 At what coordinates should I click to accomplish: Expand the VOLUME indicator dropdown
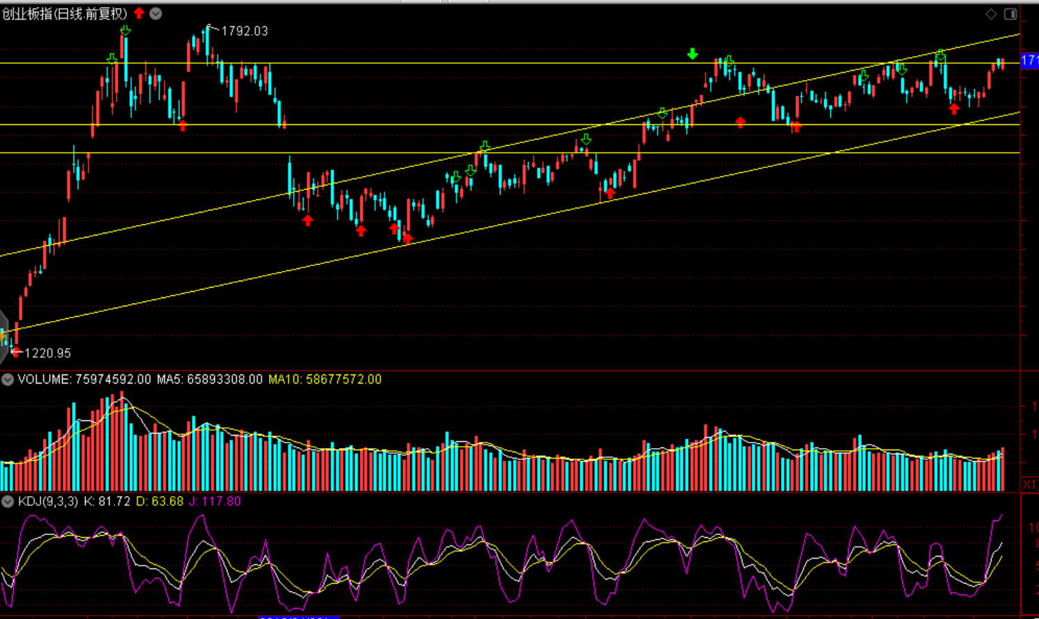point(8,379)
